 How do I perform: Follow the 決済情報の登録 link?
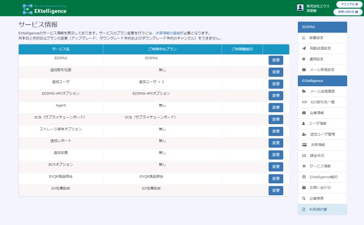point(168,33)
